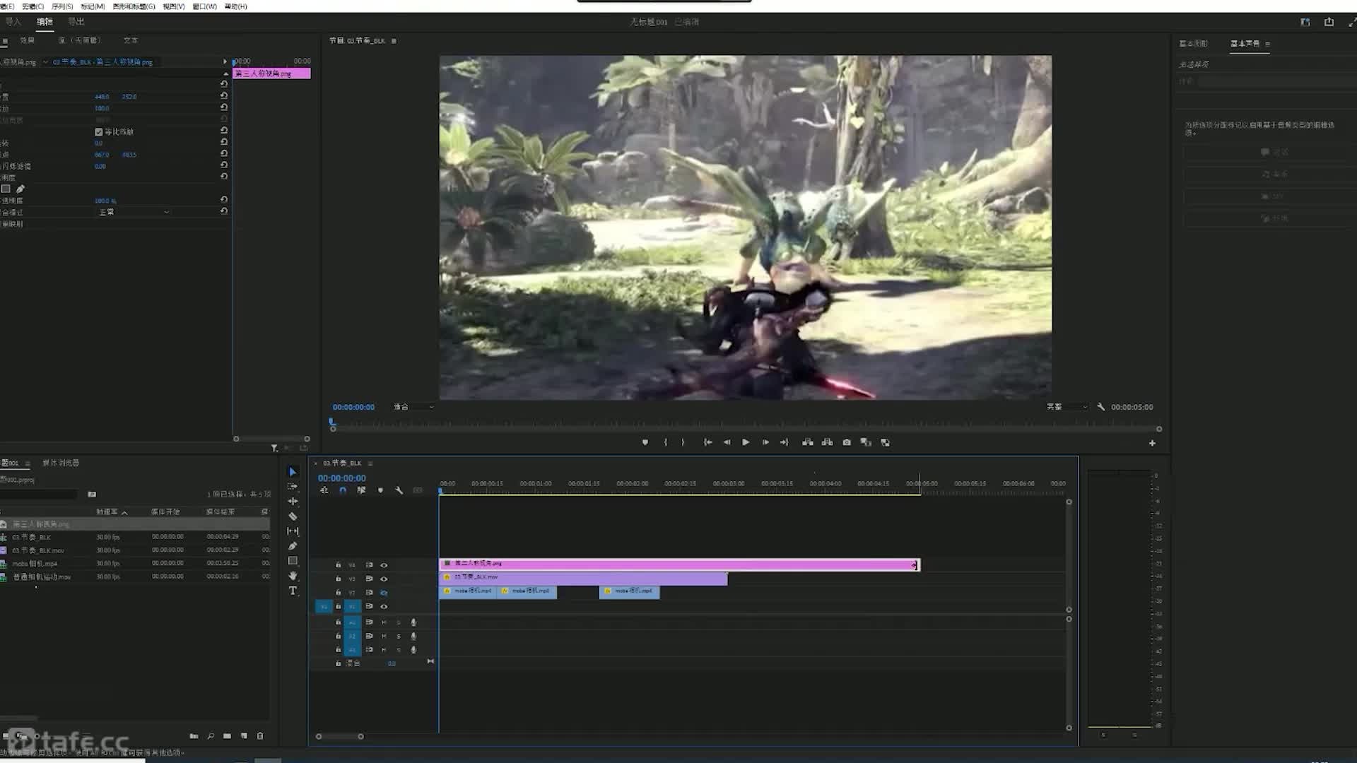Collapse effect controls timeline view arrow

225,61
